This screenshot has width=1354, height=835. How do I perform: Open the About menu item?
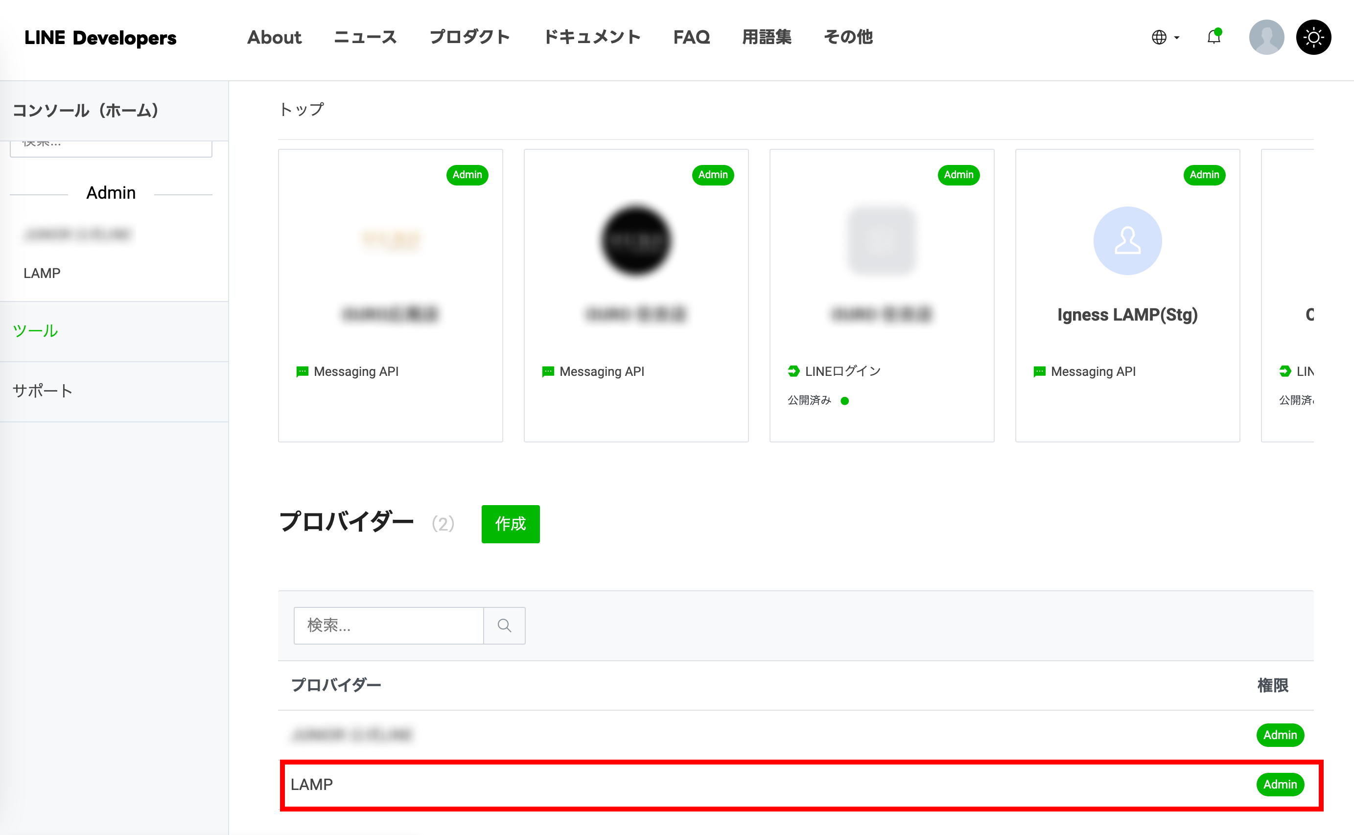click(274, 37)
